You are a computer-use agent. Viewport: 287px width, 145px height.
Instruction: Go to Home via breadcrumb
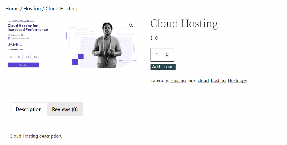click(x=12, y=9)
